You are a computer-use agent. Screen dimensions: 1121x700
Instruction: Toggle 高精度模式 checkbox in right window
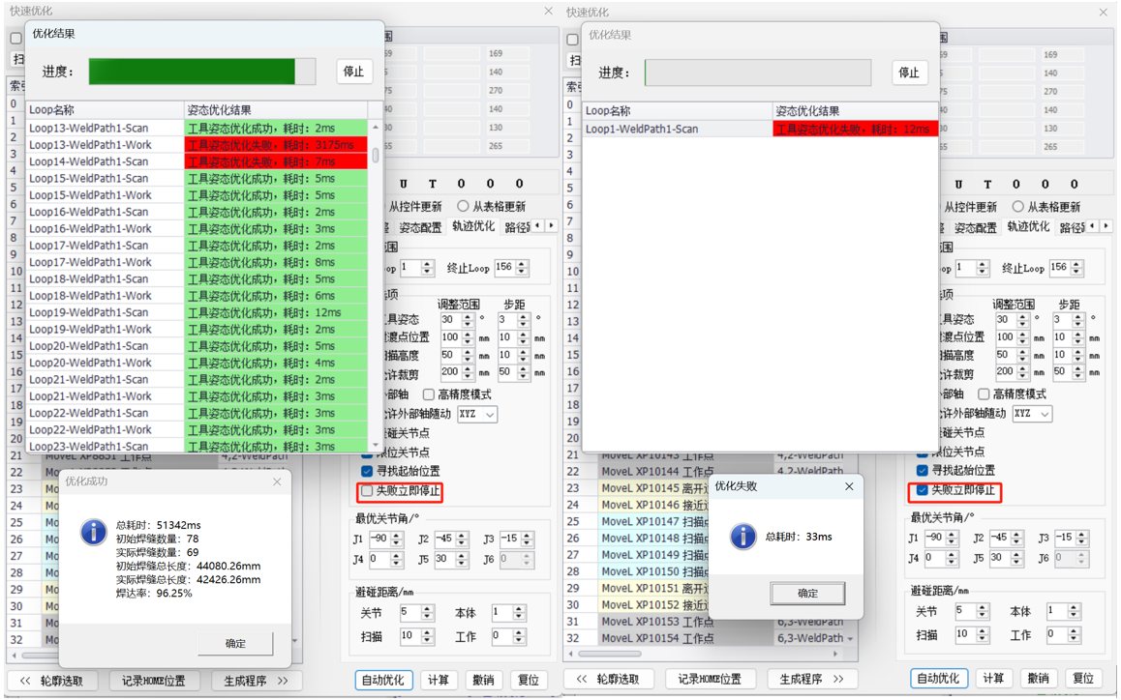(x=984, y=394)
